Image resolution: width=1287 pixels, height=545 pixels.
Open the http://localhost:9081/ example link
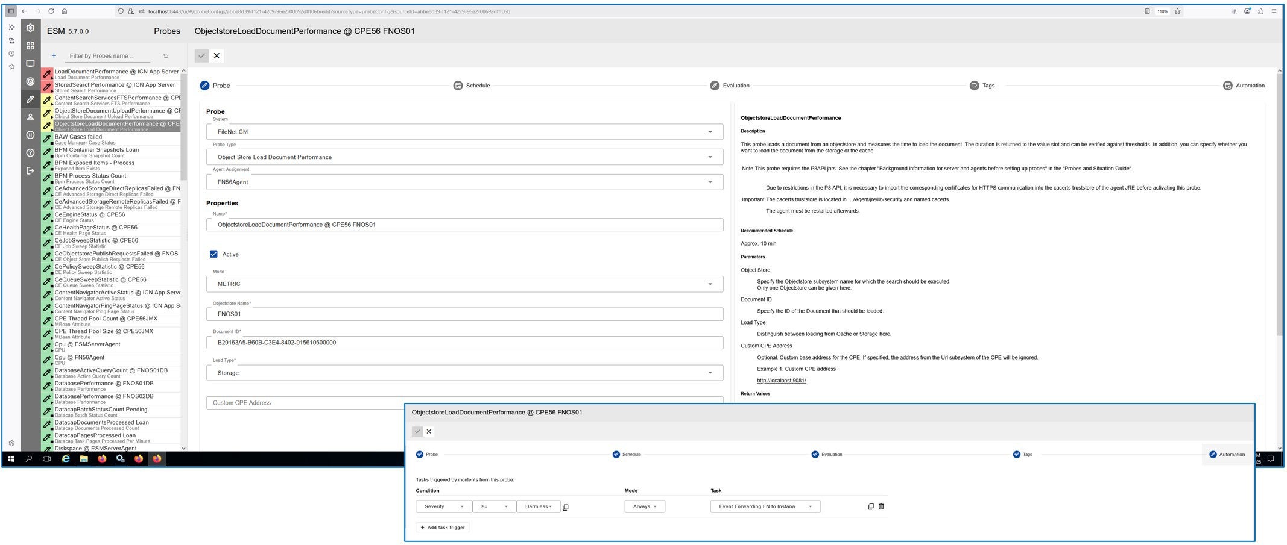[781, 381]
